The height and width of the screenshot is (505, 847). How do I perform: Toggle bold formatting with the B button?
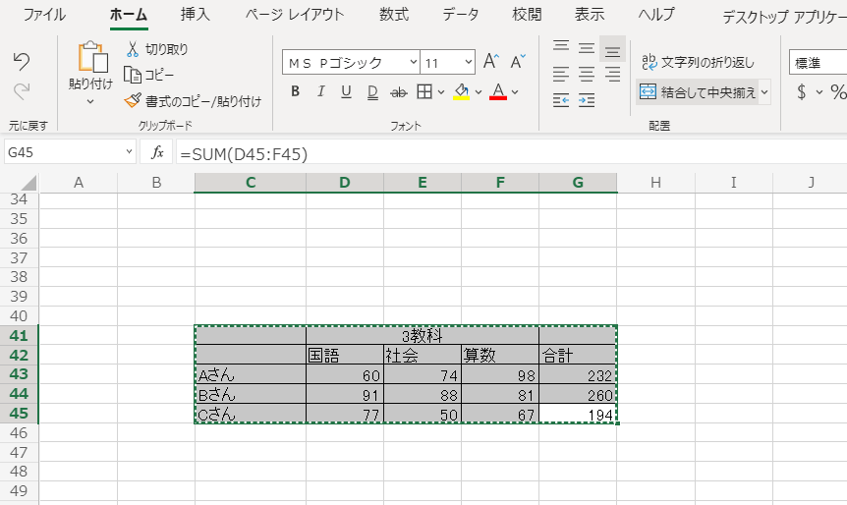click(295, 92)
